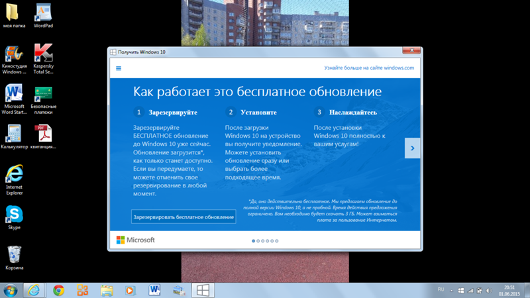The image size is (530, 298).
Task: Open the volume speaker tray icon
Action: tap(489, 291)
